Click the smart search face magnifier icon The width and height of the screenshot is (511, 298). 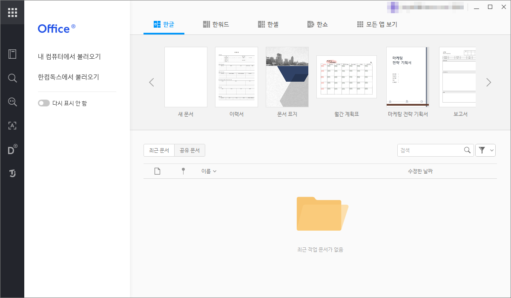[12, 102]
